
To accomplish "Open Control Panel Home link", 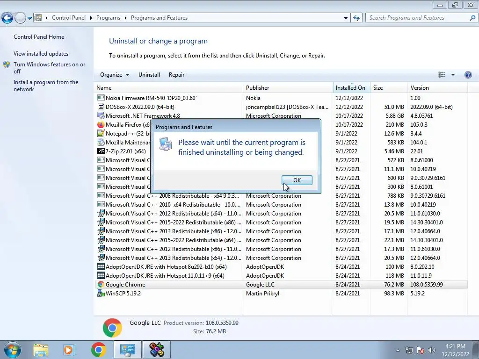I will point(39,36).
